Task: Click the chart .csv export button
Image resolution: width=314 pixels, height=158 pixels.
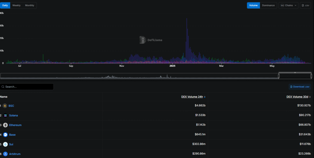Action: 305,6
